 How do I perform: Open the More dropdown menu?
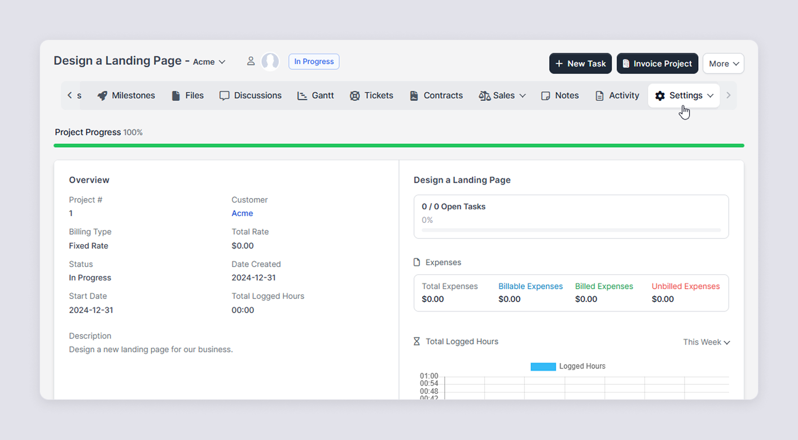(724, 64)
